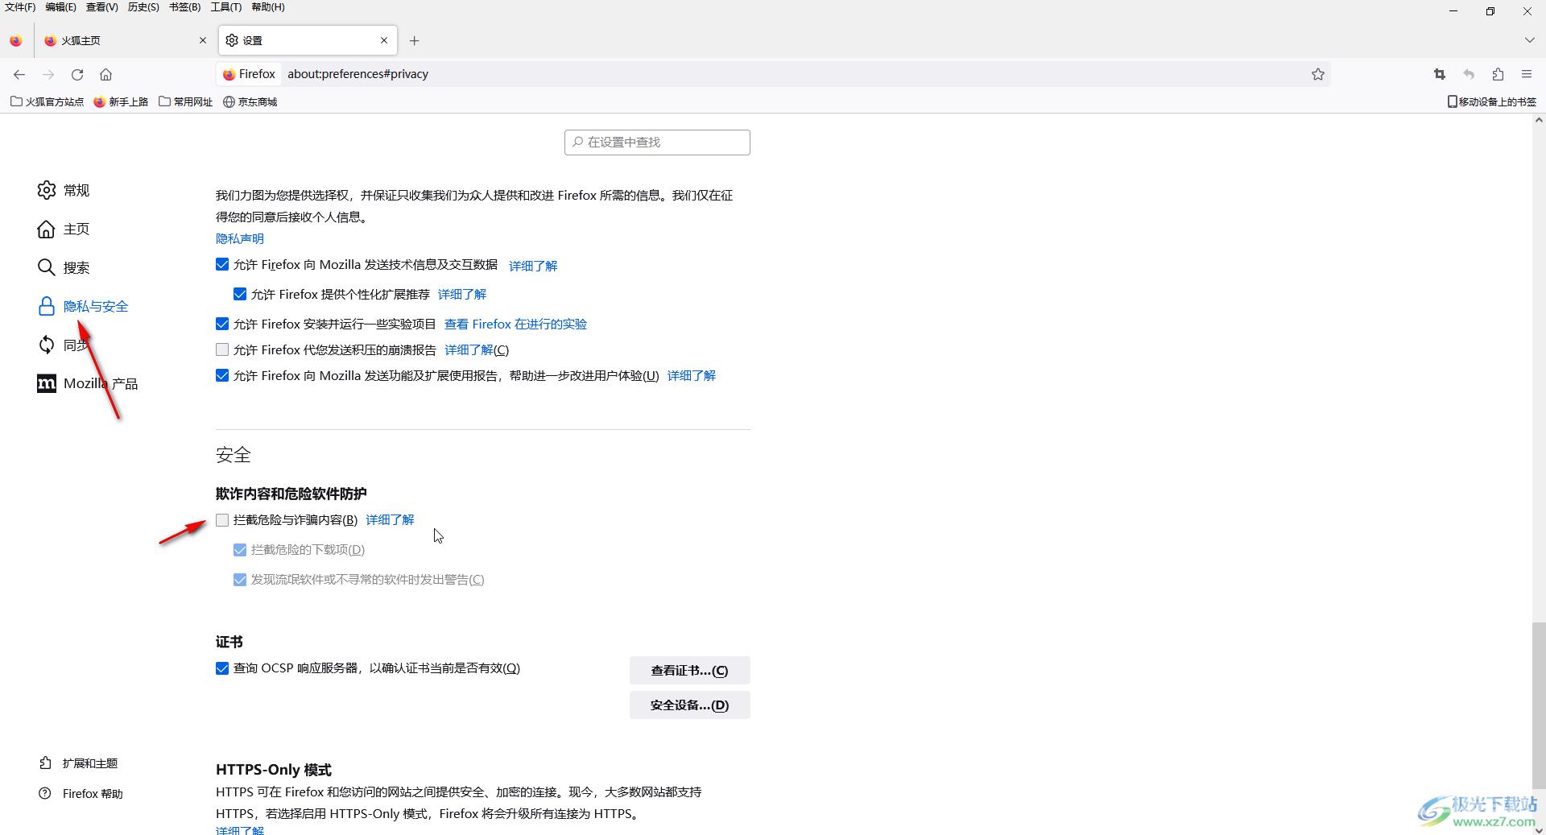Enable 允许 Firefox 代您发送积压的崩溃报告
Image resolution: width=1546 pixels, height=835 pixels.
222,349
